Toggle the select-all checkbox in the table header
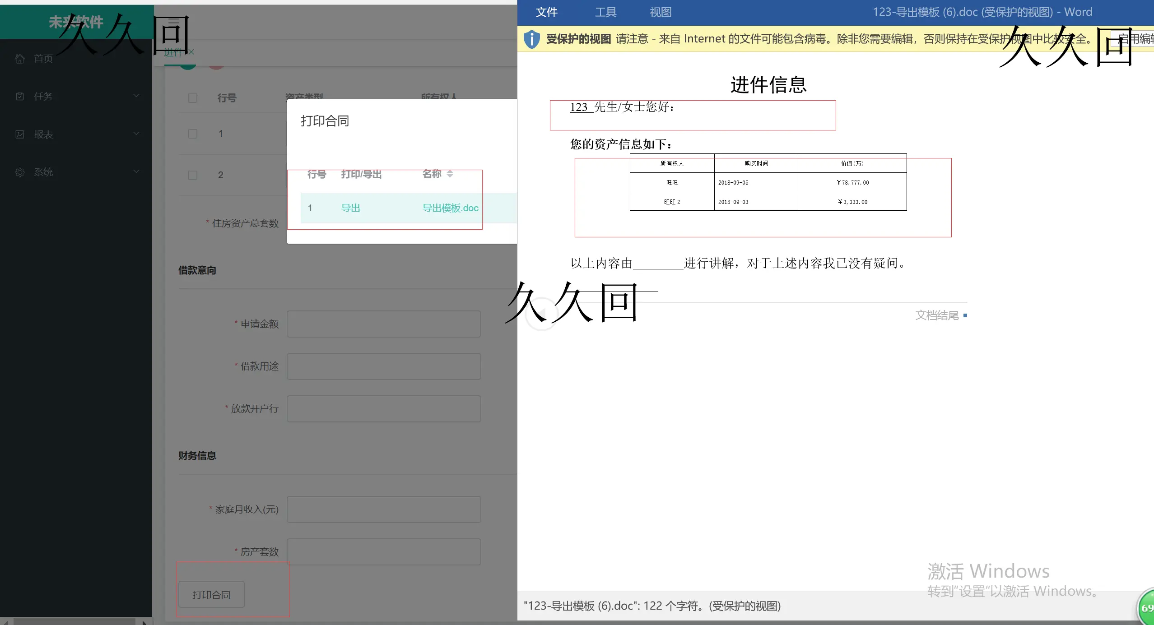This screenshot has height=625, width=1154. (x=192, y=98)
